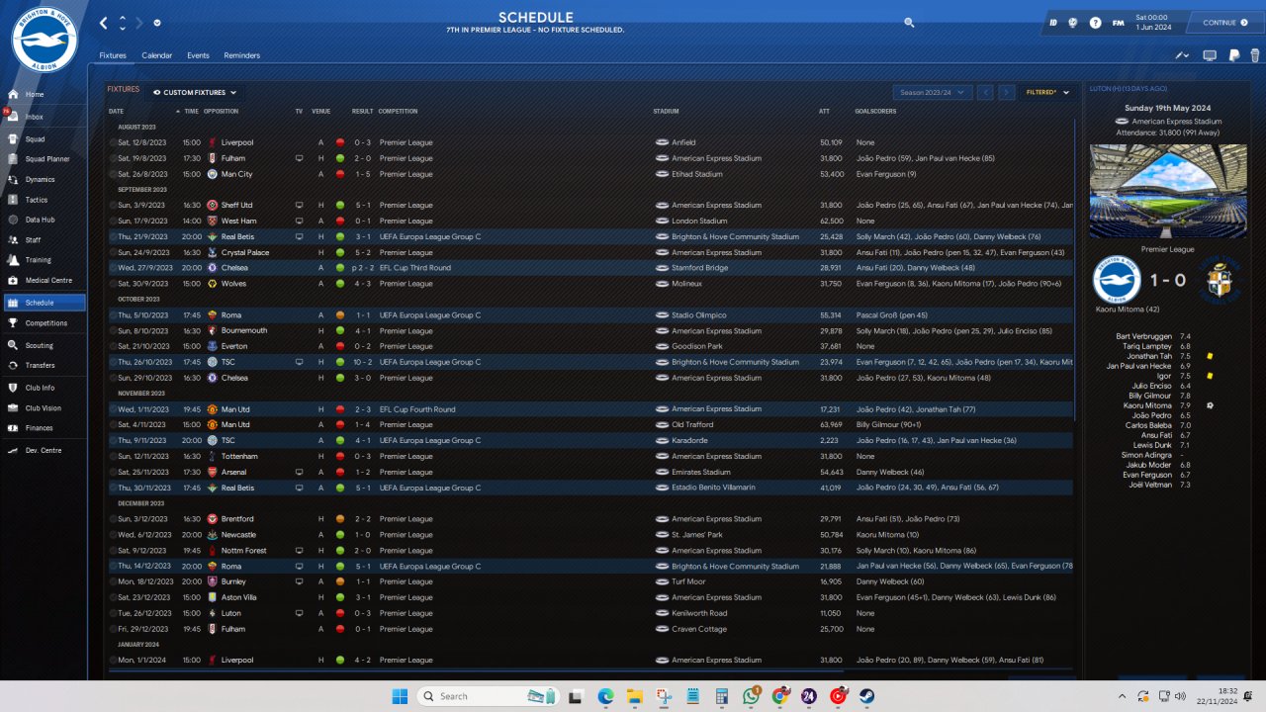Switch to the Fixtures tab

(x=113, y=55)
